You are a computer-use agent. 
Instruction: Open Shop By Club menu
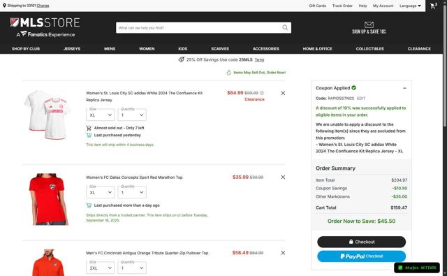(26, 49)
